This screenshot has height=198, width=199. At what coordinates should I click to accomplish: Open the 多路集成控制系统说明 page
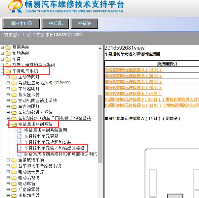click(46, 130)
